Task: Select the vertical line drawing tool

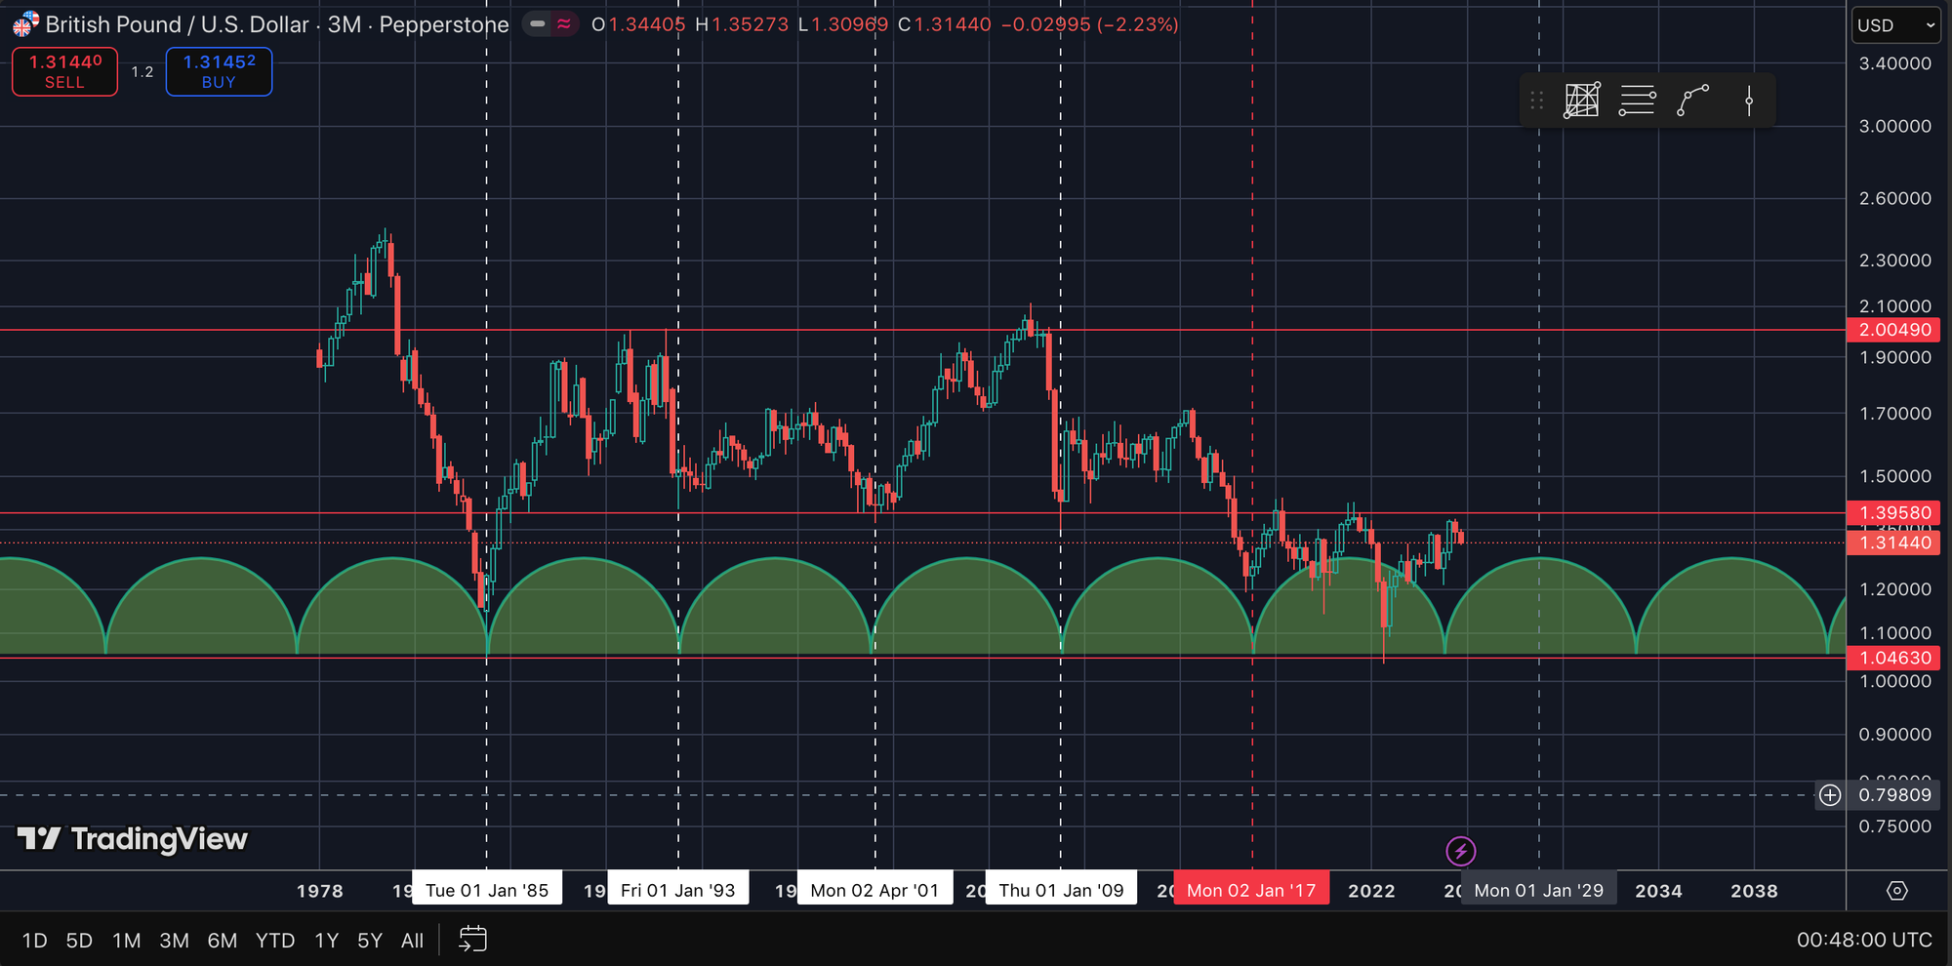Action: (1748, 101)
